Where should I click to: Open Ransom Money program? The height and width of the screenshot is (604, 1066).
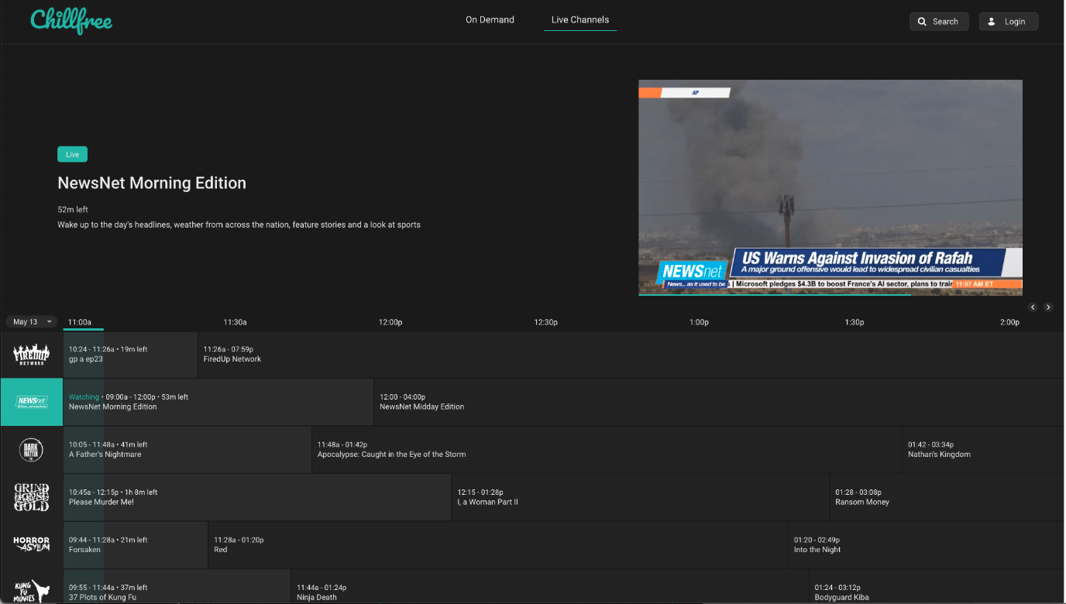click(947, 497)
